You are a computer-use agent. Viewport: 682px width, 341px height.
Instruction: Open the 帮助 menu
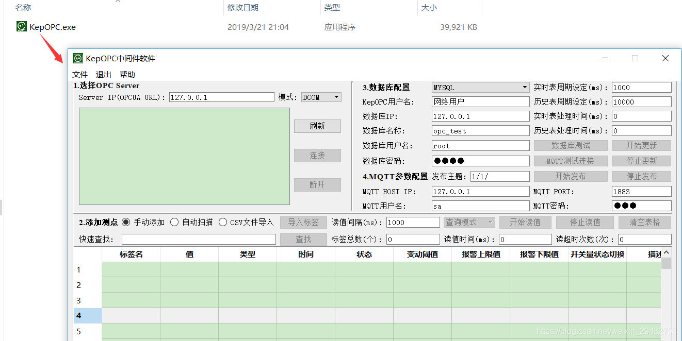coord(127,75)
